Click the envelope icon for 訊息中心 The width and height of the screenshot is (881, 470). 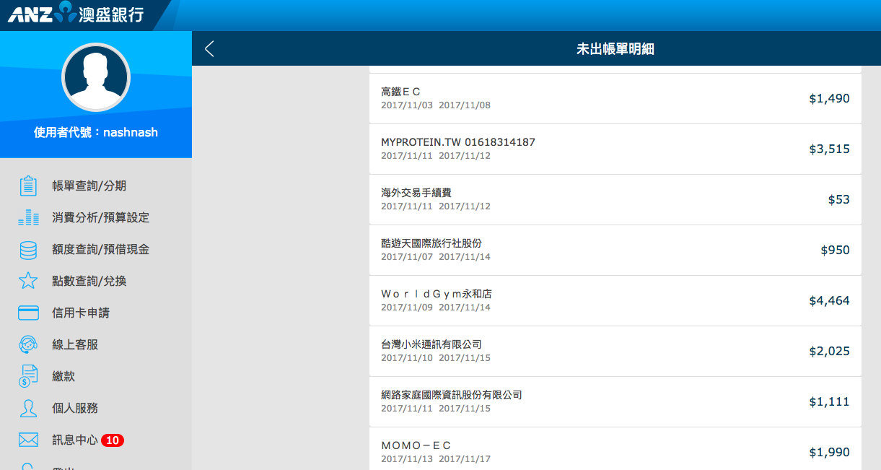28,440
